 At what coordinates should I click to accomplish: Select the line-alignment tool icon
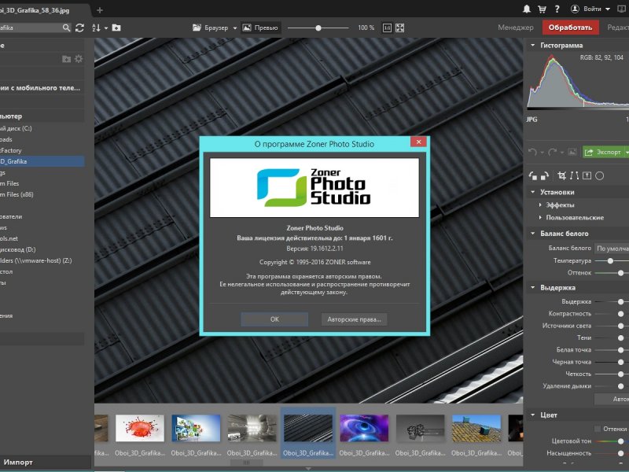pyautogui.click(x=575, y=175)
